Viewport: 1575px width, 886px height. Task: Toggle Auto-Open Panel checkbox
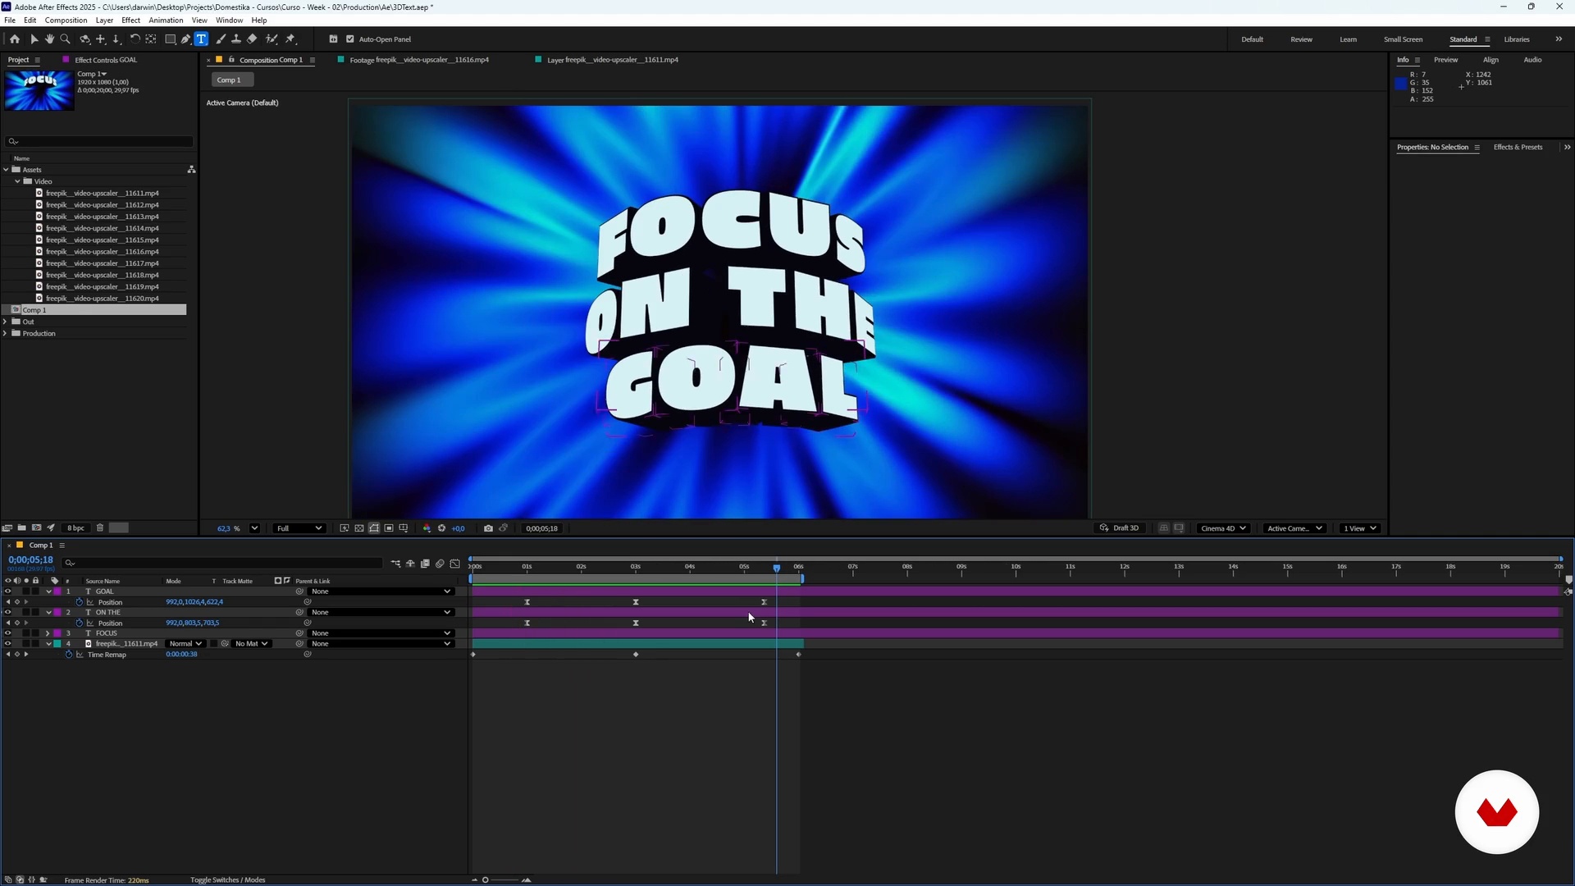coord(350,39)
